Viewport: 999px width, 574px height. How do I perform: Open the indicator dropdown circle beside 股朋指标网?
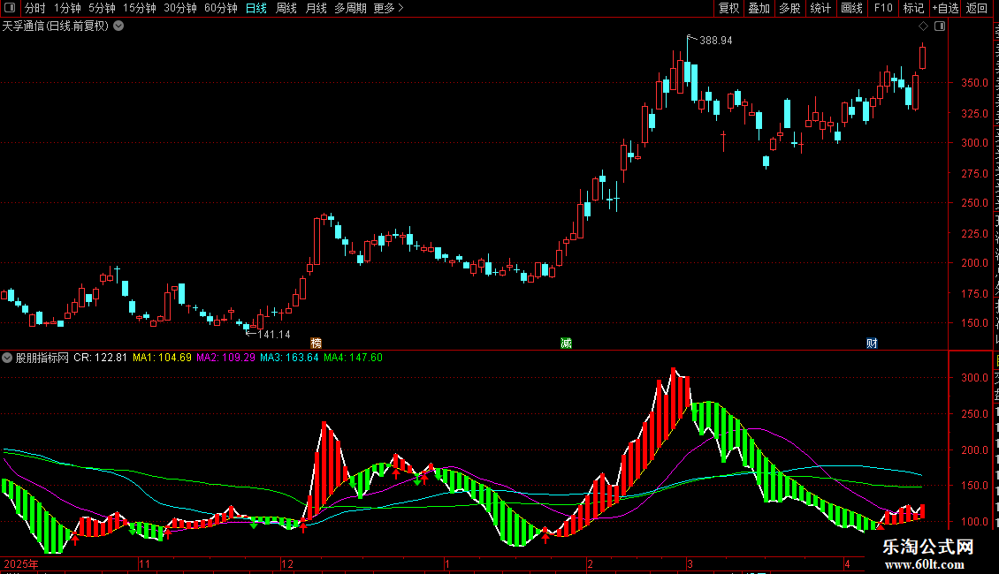click(7, 358)
